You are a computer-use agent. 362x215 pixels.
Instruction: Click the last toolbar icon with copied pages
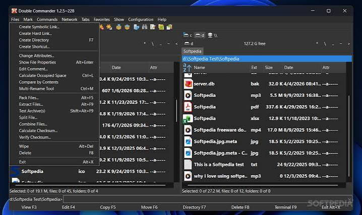[169, 27]
